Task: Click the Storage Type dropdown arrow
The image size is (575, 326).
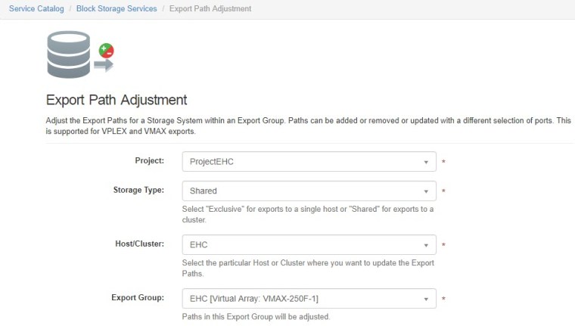Action: 426,191
